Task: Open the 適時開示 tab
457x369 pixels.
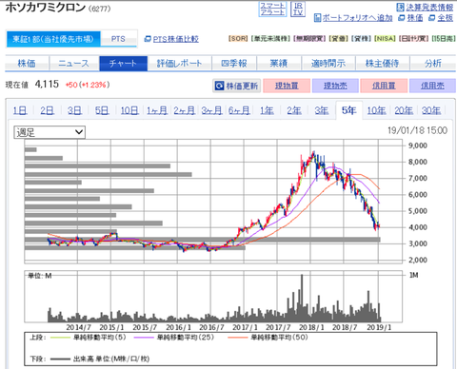Action: tap(328, 64)
